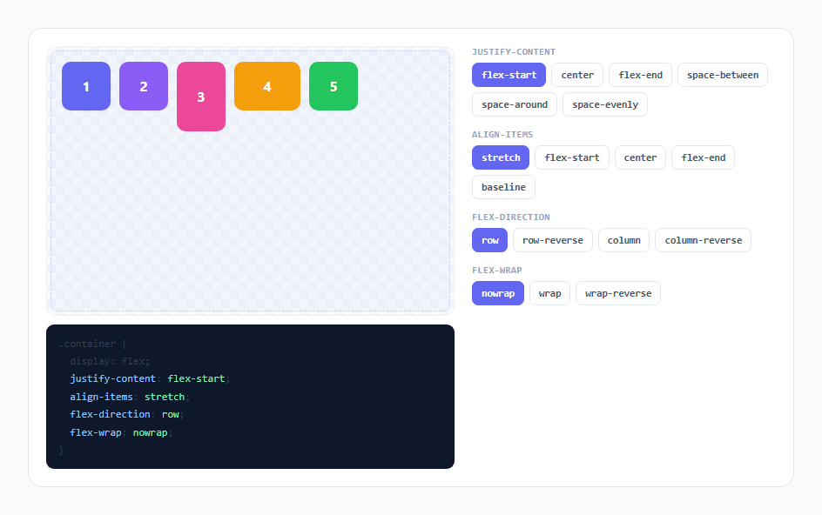Click the ALIGN-ITEMS section heading
Viewport: 822px width, 515px height.
tap(502, 135)
